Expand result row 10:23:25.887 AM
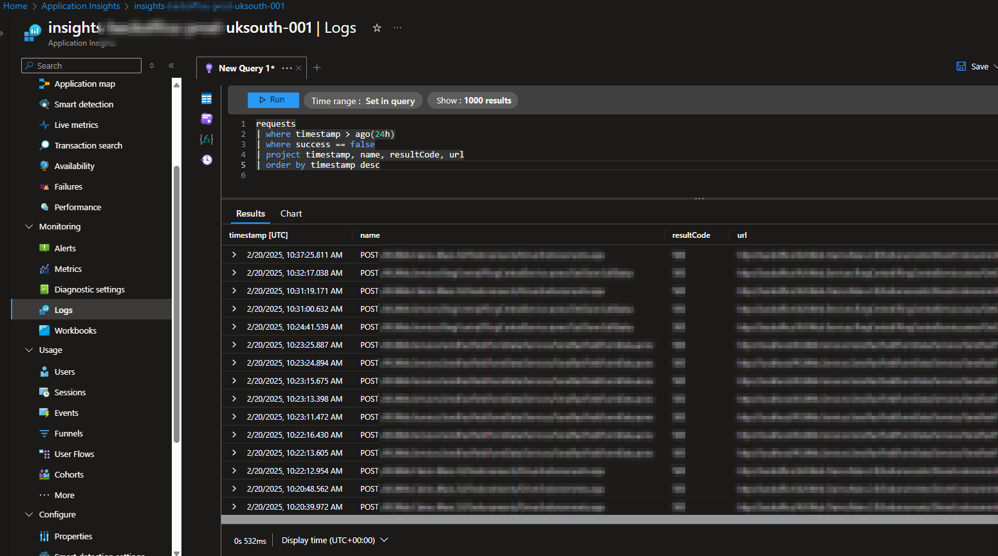998x556 pixels. [x=234, y=345]
